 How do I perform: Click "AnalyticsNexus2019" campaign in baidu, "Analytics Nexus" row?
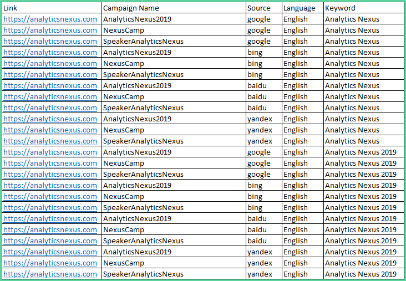pos(137,86)
